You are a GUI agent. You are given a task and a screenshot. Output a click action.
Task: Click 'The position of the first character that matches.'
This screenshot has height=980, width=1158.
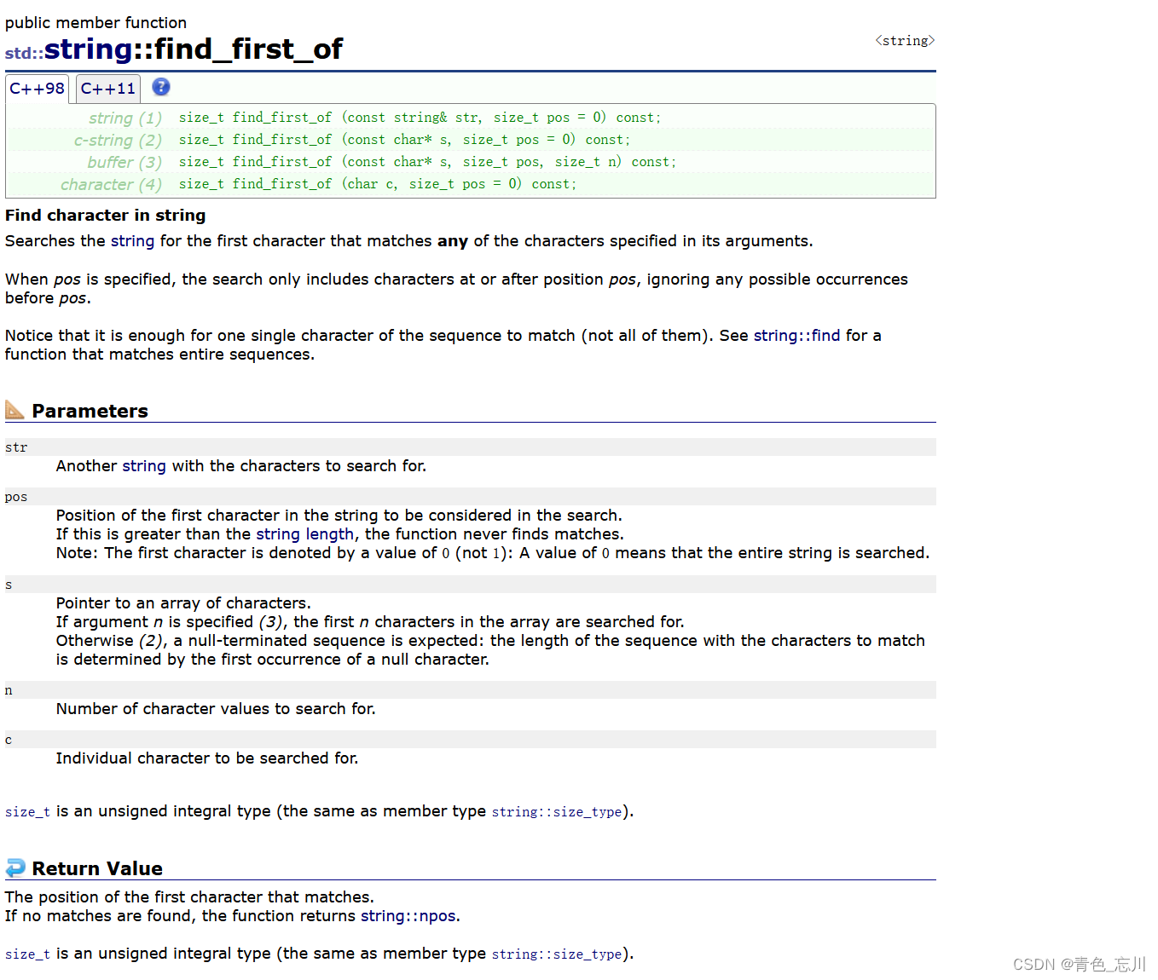189,897
